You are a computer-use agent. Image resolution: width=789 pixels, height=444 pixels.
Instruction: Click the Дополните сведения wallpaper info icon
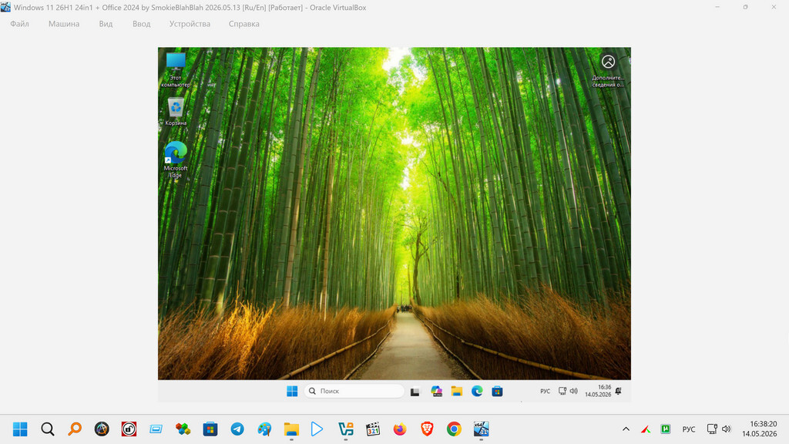608,70
